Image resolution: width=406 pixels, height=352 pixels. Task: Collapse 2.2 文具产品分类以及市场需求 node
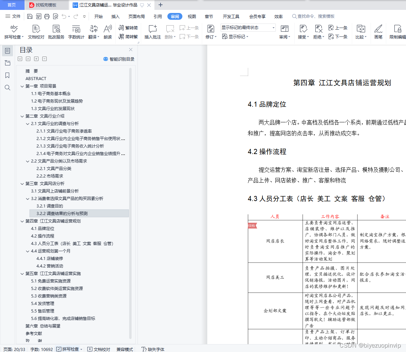tap(28, 161)
